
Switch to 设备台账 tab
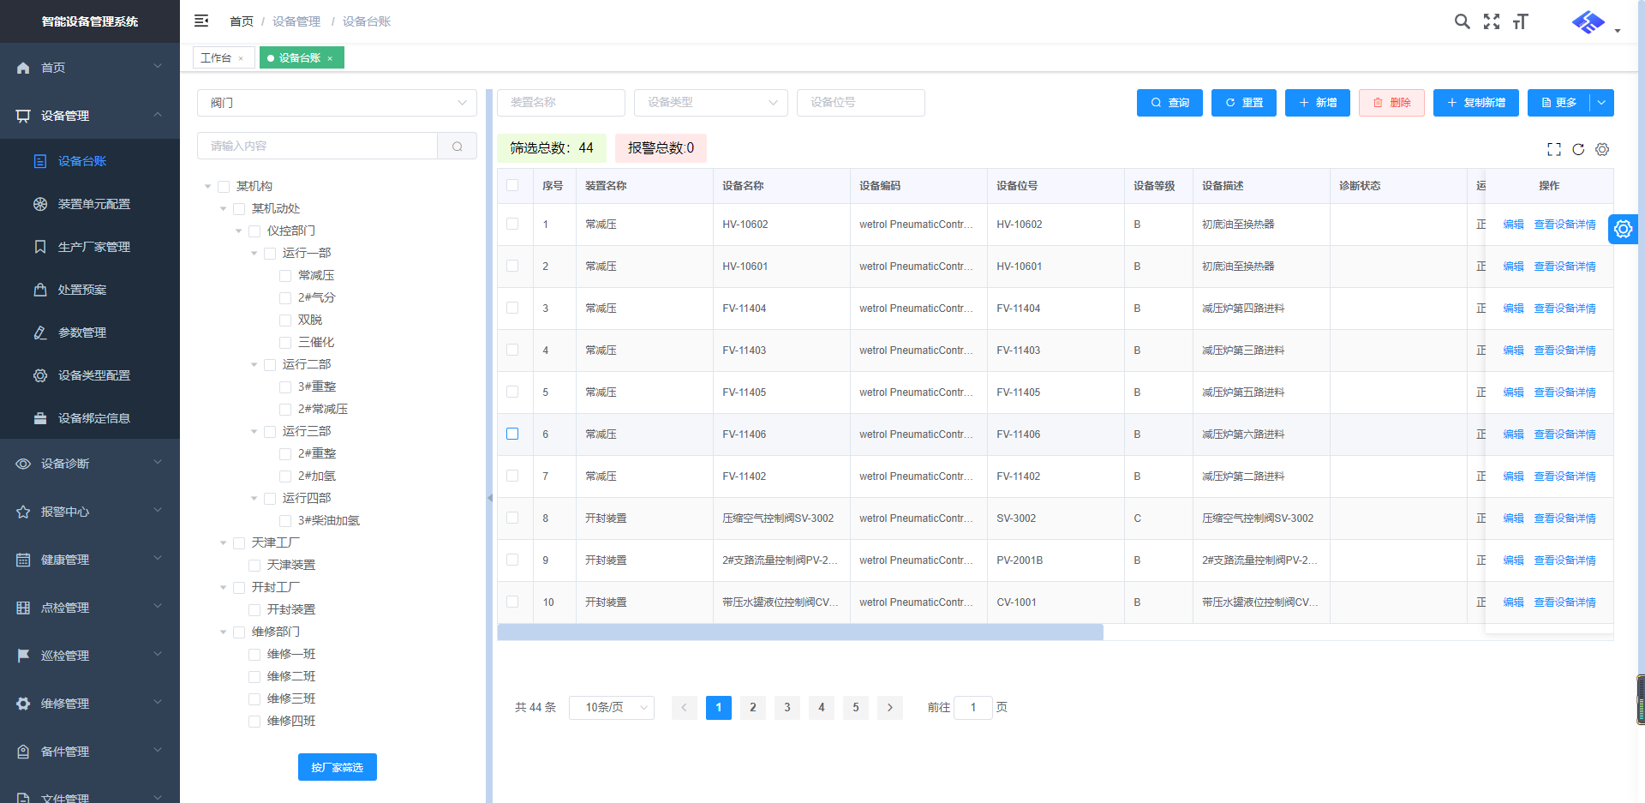tap(300, 57)
